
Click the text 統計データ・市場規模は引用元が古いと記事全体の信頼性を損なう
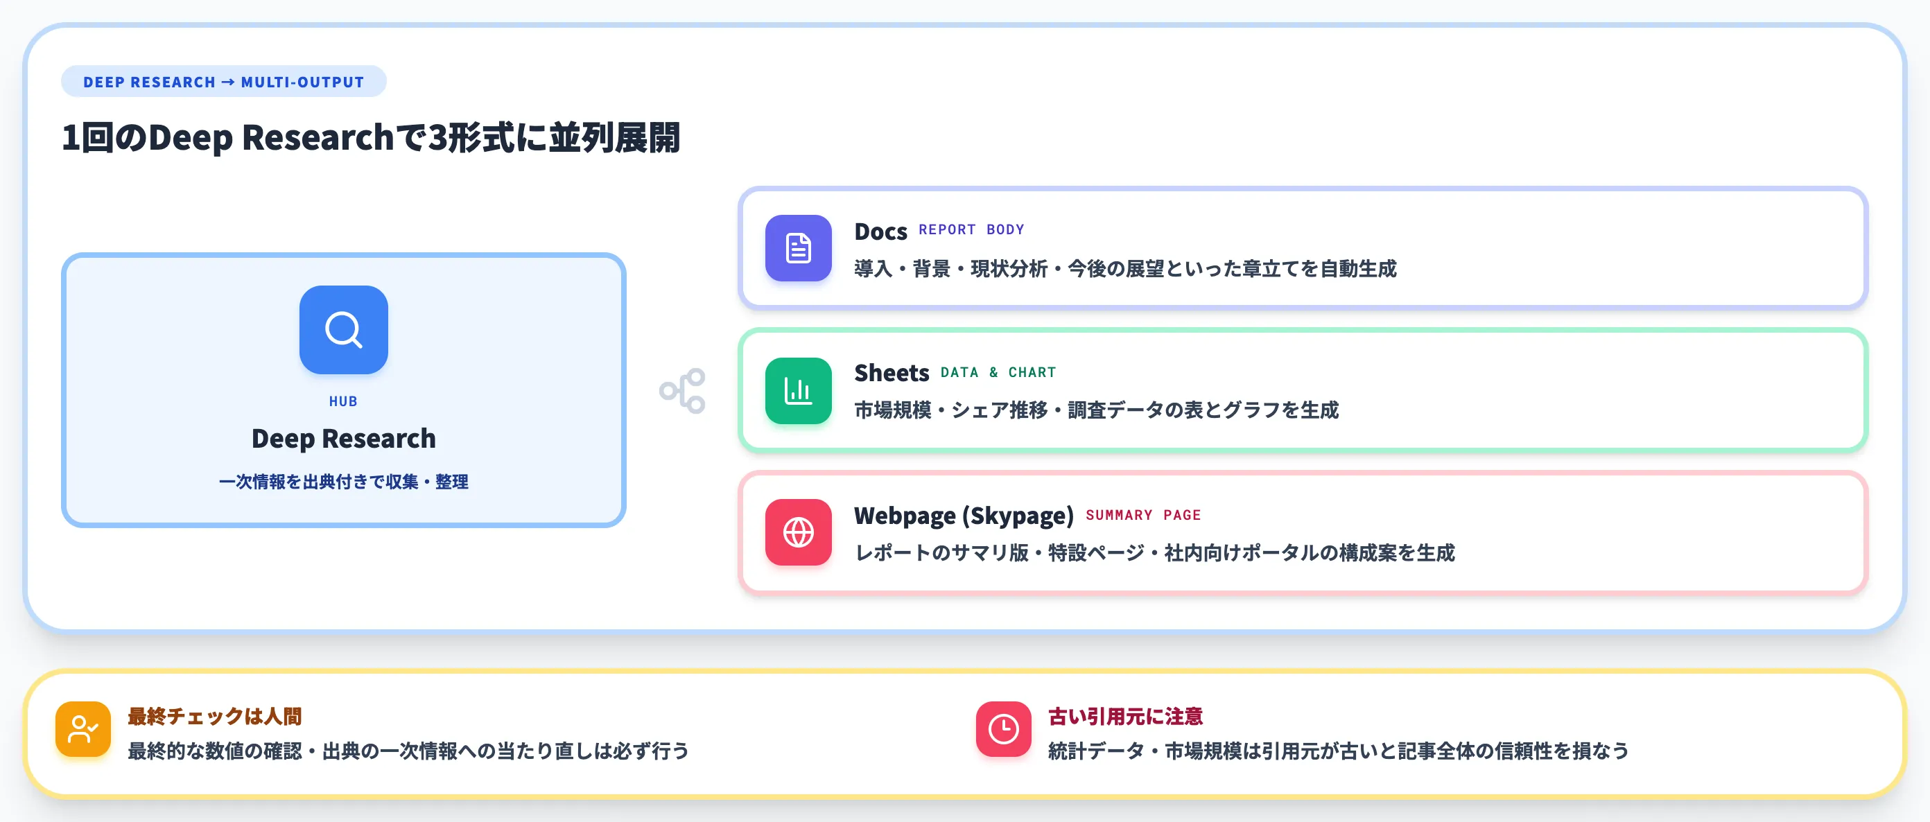point(1338,751)
